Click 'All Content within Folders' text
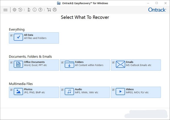 pyautogui.click(x=89, y=65)
